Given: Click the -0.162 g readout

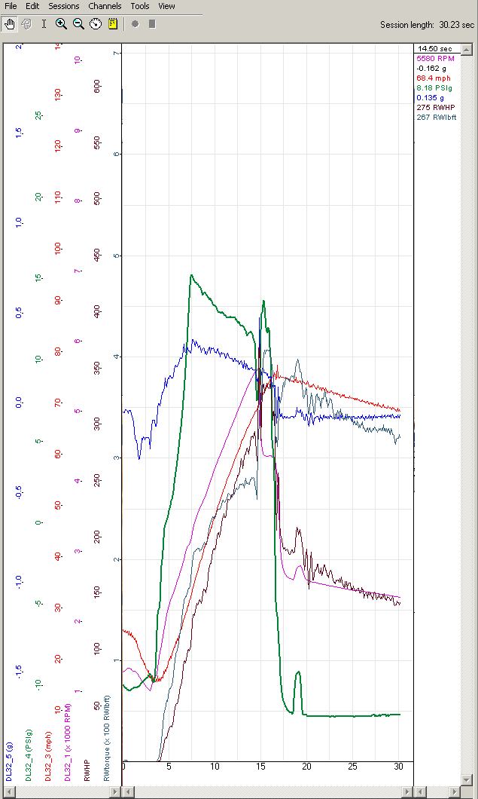Looking at the screenshot, I should tap(430, 69).
